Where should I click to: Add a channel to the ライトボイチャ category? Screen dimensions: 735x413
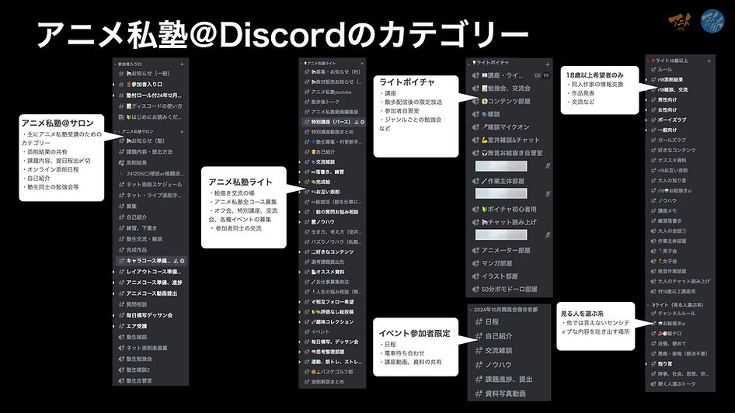[x=547, y=64]
